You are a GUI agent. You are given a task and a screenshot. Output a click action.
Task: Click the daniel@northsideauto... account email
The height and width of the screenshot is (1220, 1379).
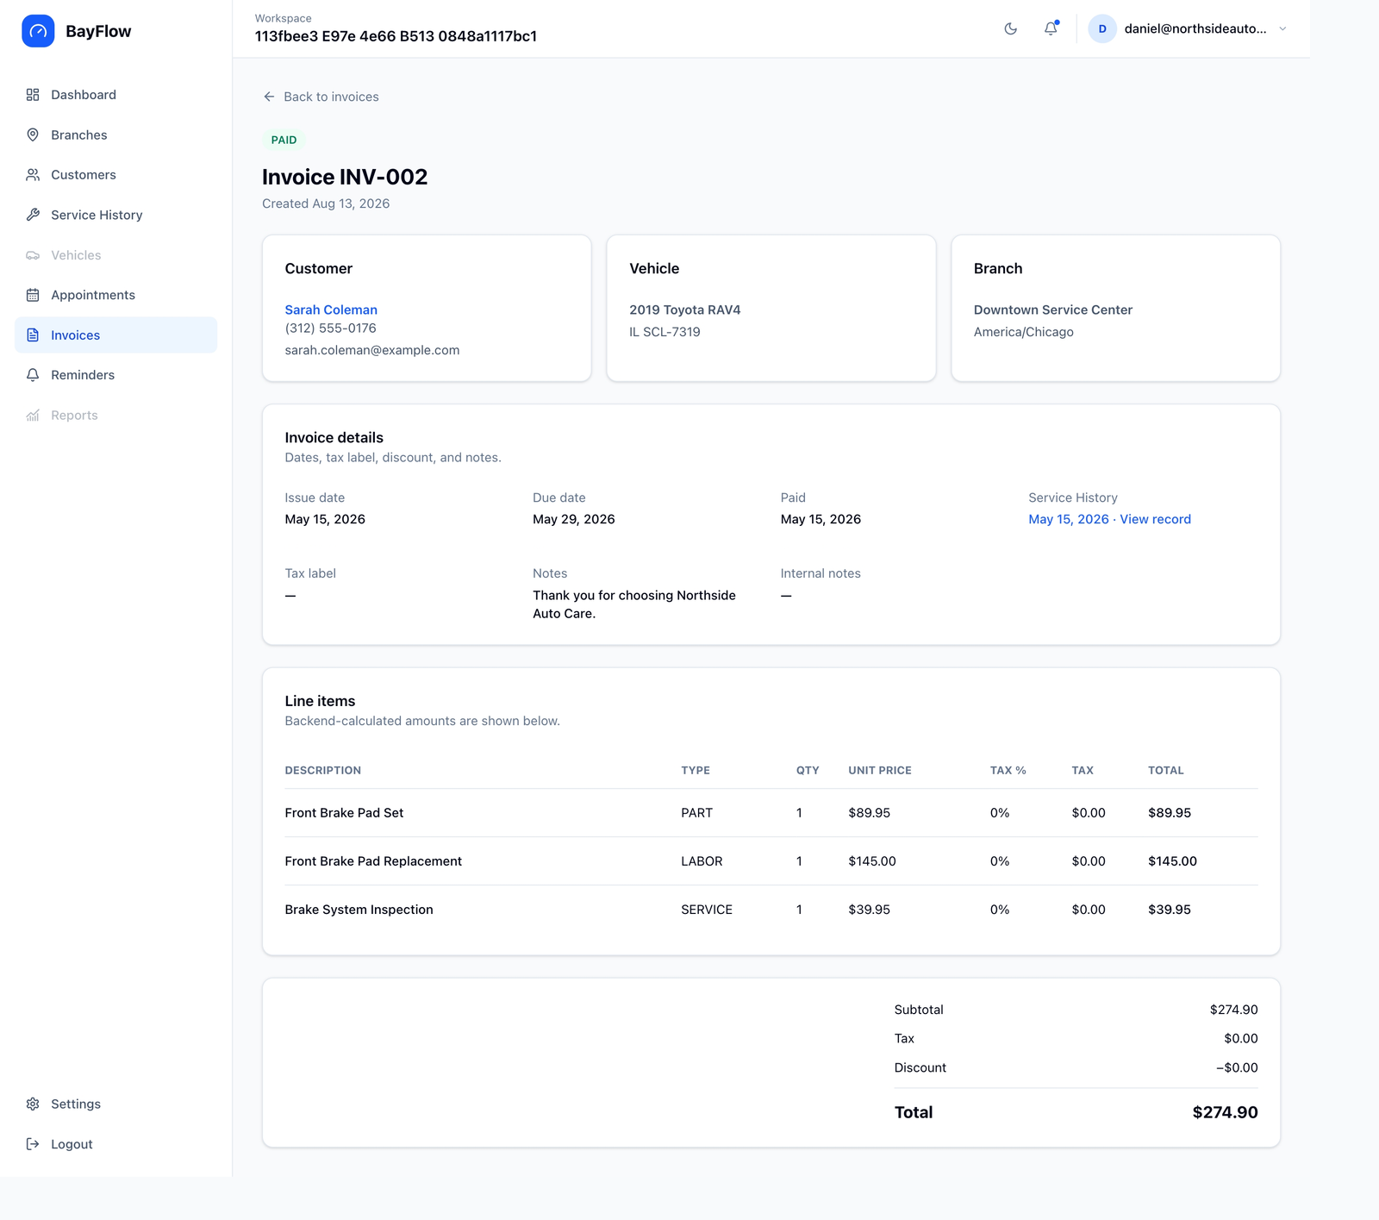click(1195, 28)
